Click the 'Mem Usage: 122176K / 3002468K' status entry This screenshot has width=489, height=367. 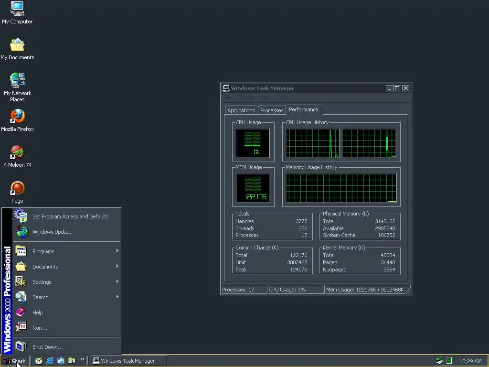365,290
